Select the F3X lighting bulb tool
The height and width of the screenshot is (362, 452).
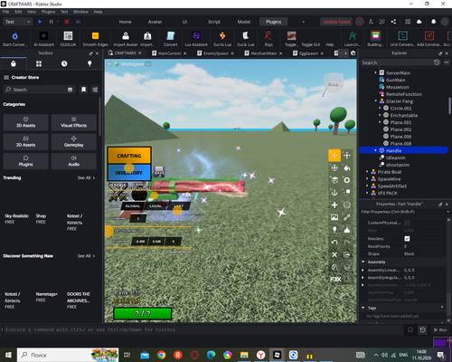[334, 230]
